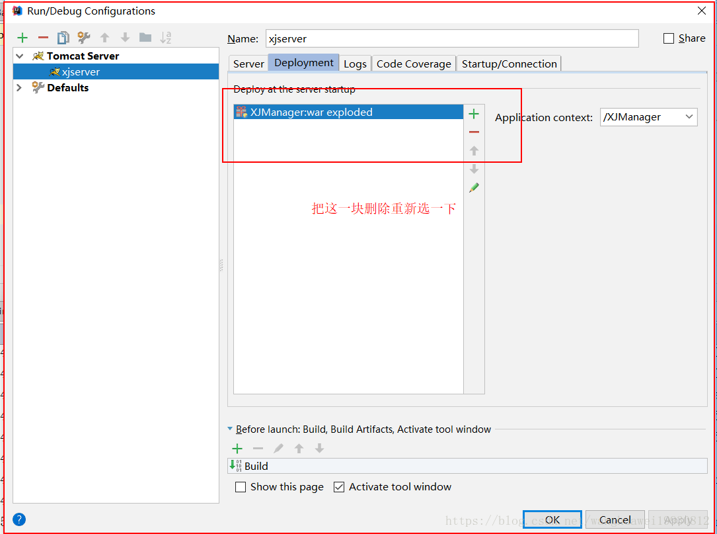Edit before launch task pencil
Viewport: 717px width, 534px height.
pyautogui.click(x=278, y=449)
